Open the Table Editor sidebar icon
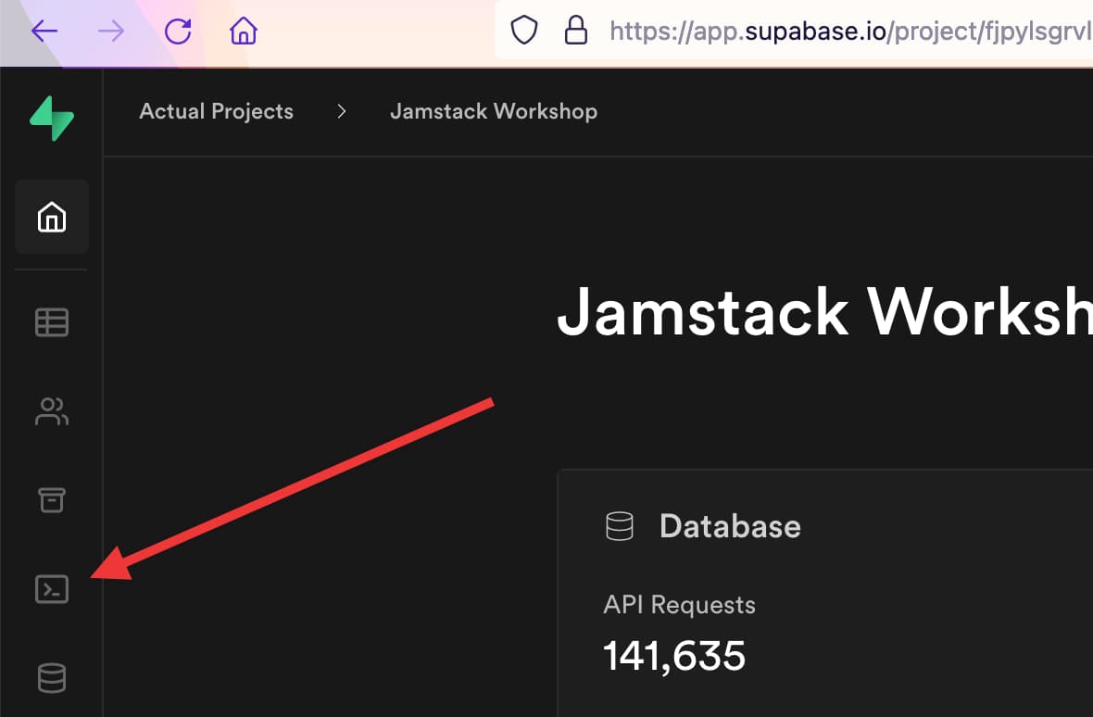The width and height of the screenshot is (1093, 717). (x=52, y=322)
